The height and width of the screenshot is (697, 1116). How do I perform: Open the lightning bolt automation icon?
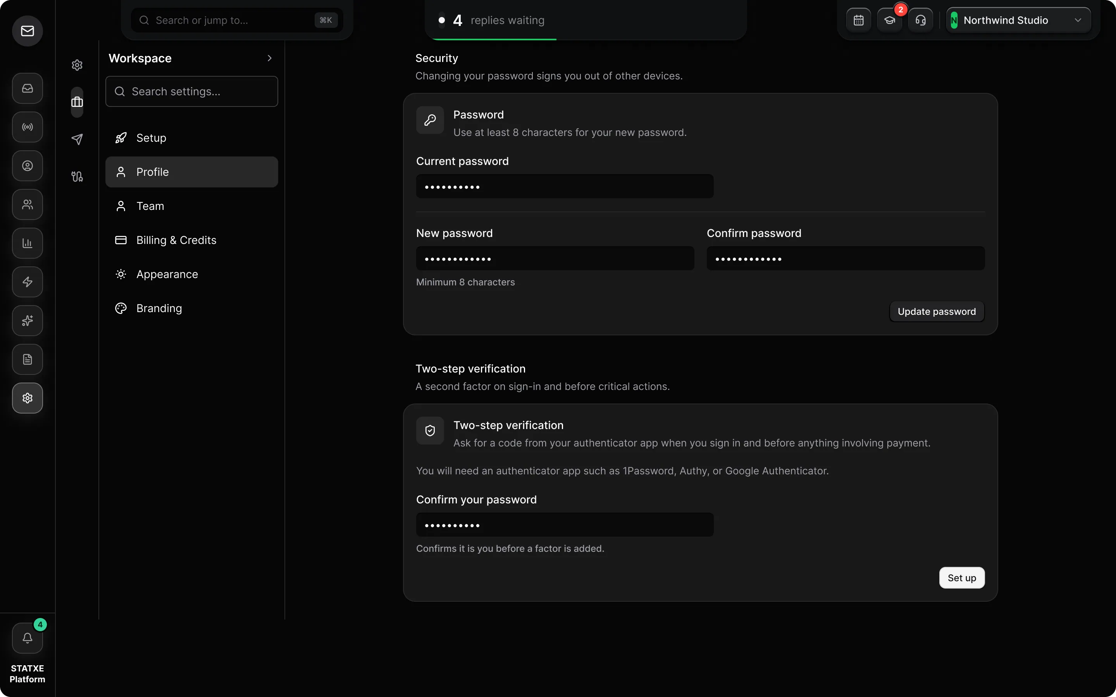coord(27,282)
